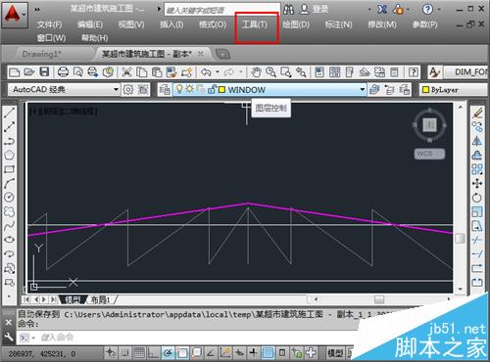Screen dimensions: 490x362
Task: Open the 文件(F) menu
Action: pyautogui.click(x=50, y=24)
